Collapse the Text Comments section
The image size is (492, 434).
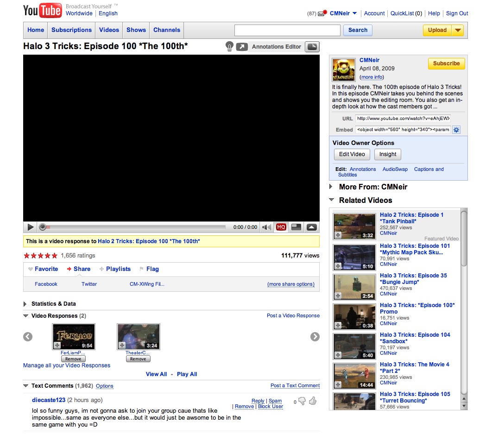coord(26,386)
